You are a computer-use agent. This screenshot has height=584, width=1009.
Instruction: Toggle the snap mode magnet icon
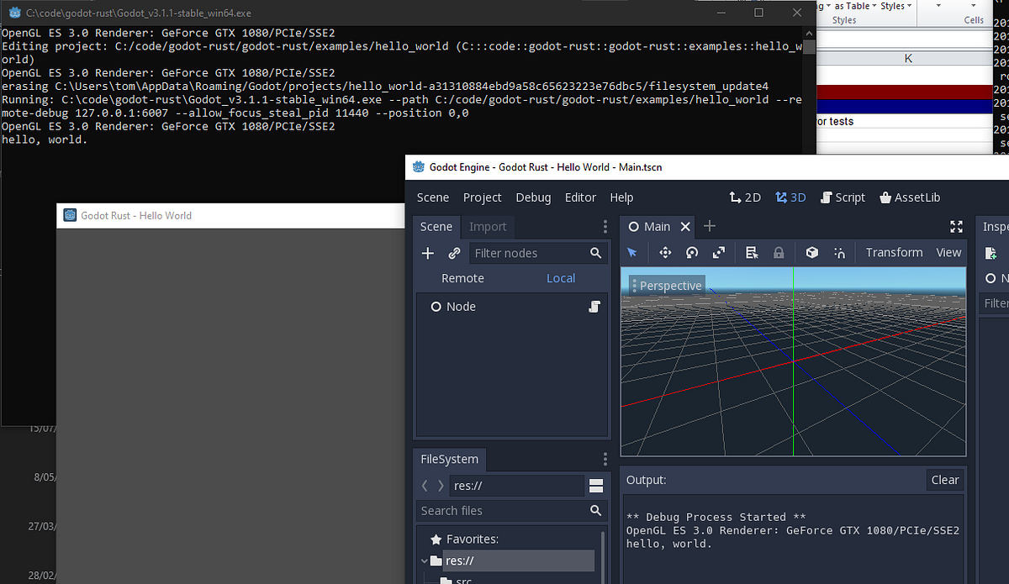(839, 252)
